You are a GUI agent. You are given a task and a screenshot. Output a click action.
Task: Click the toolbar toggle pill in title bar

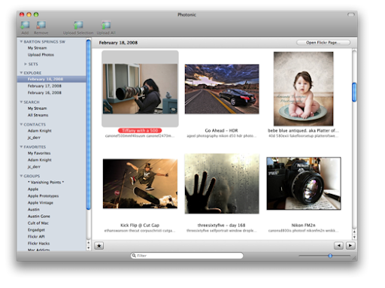(x=351, y=15)
